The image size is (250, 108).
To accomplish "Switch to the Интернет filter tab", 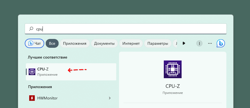I will [131, 43].
